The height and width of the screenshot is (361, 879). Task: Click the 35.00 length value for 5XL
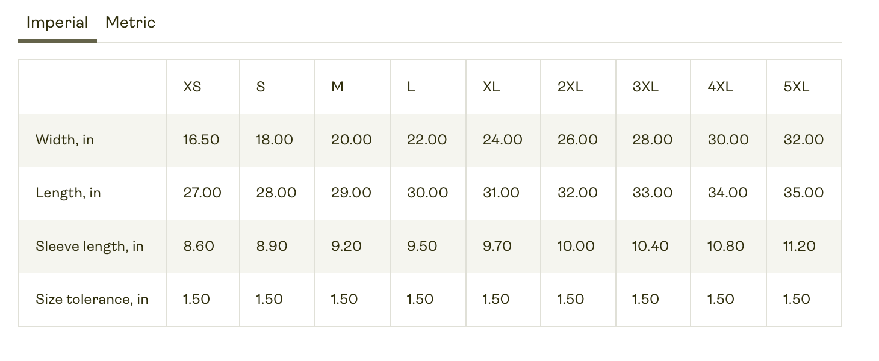tap(803, 193)
